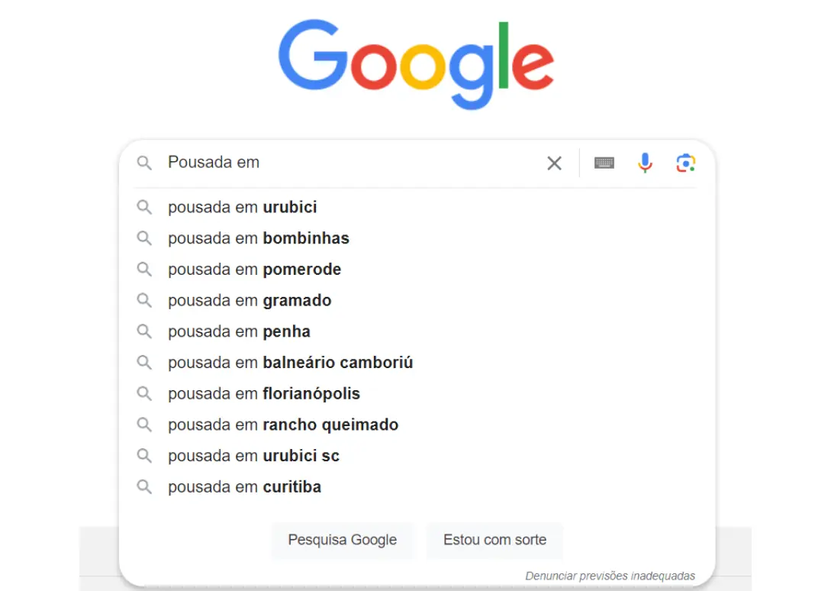The width and height of the screenshot is (831, 591).
Task: Click the magnifier icon in the search box
Action: click(x=144, y=163)
